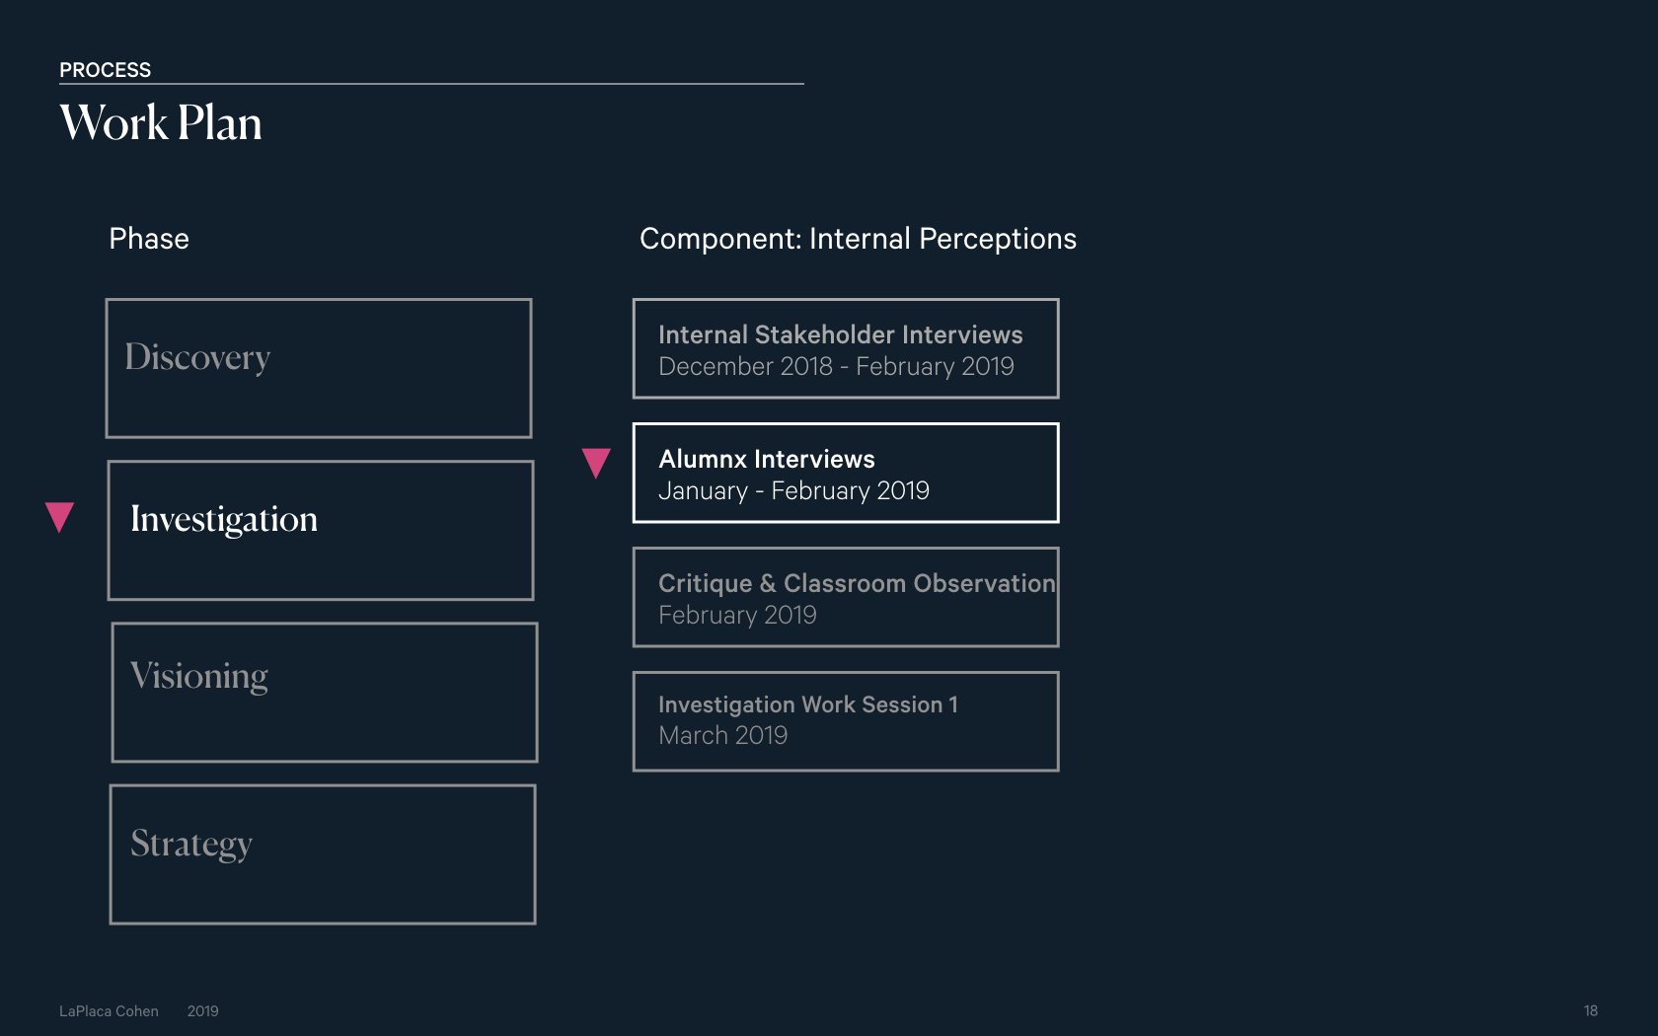Click the page number 18
This screenshot has width=1658, height=1036.
pos(1591,1010)
